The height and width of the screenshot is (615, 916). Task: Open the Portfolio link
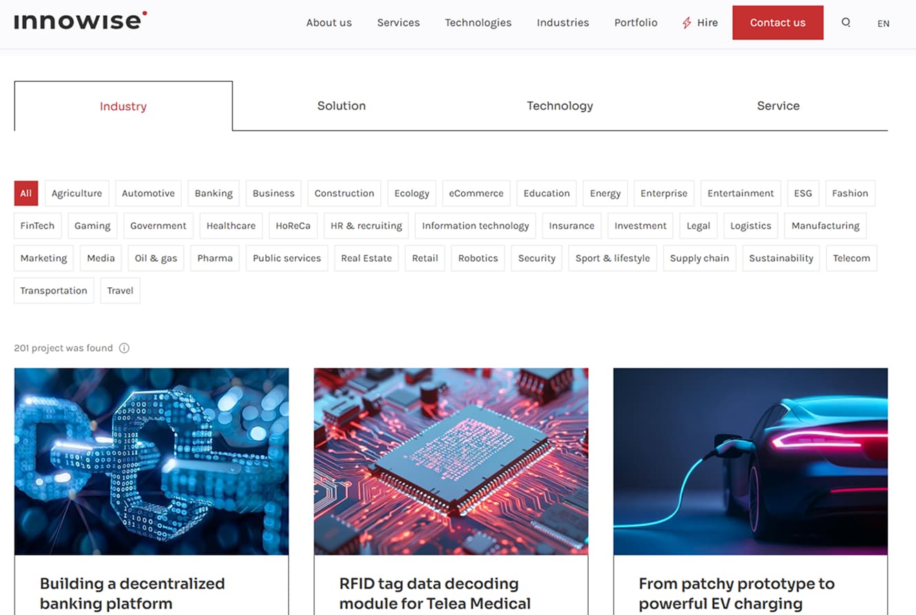[635, 23]
